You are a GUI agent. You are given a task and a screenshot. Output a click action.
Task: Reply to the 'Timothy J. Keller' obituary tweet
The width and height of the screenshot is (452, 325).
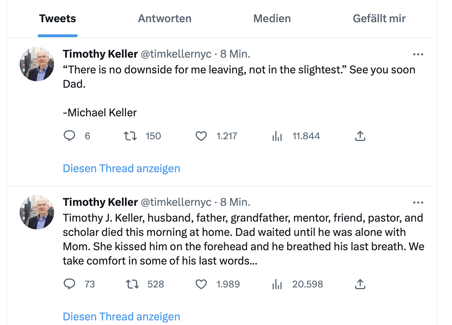click(69, 284)
